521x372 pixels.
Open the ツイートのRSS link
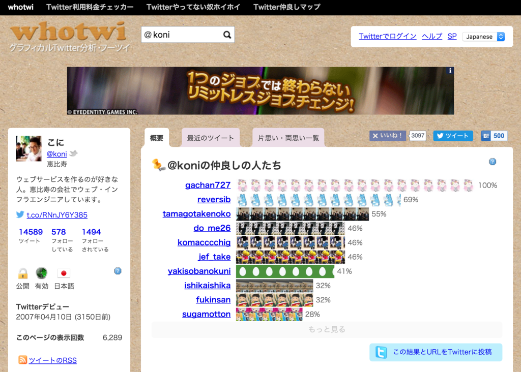(x=52, y=360)
